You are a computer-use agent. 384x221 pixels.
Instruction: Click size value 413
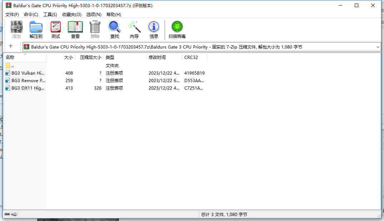pos(69,88)
